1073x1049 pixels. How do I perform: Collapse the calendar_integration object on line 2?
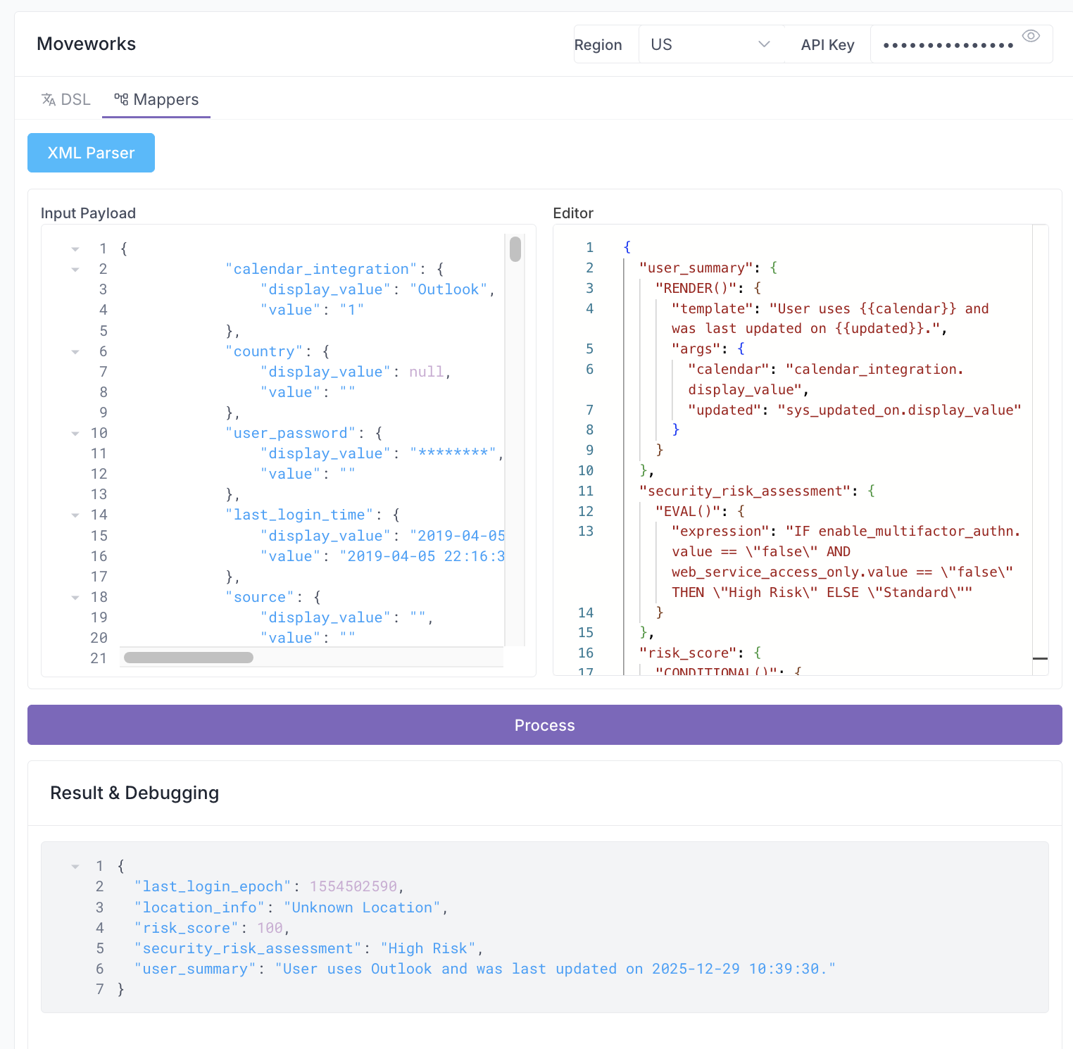pyautogui.click(x=75, y=270)
